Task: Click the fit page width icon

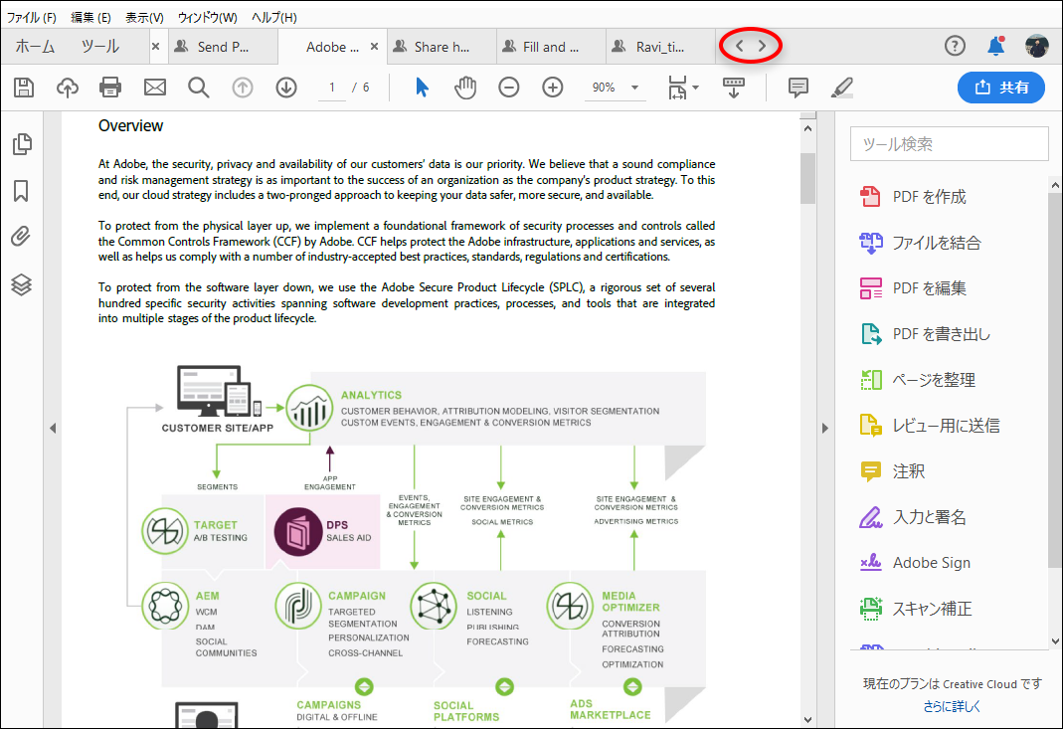Action: (677, 88)
